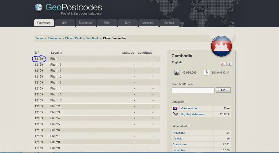
Task: Open the Cambodia breadcrumb link
Action: click(x=54, y=38)
